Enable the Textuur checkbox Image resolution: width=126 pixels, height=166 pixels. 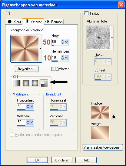point(86,13)
